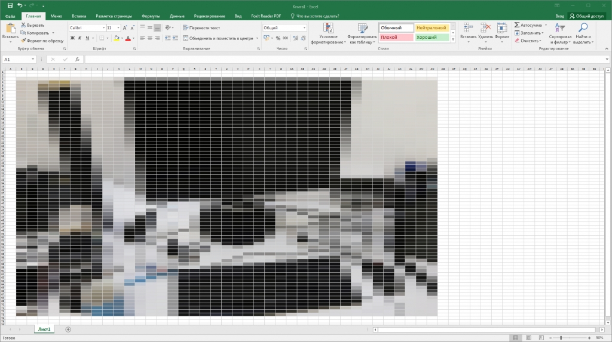Select the Лист1 sheet tab
The image size is (612, 342).
tap(44, 329)
